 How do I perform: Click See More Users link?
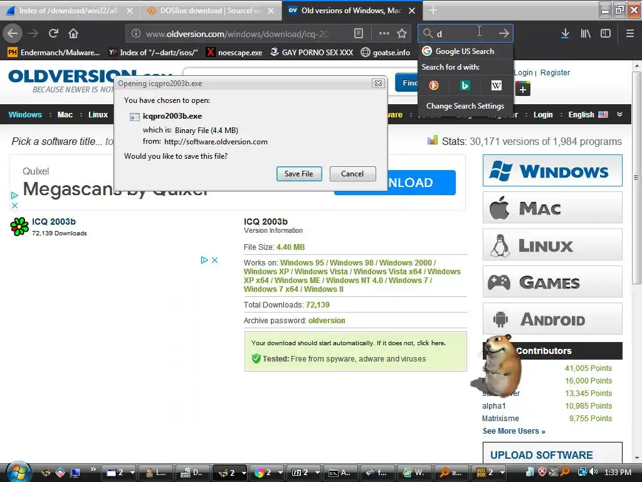pos(514,431)
